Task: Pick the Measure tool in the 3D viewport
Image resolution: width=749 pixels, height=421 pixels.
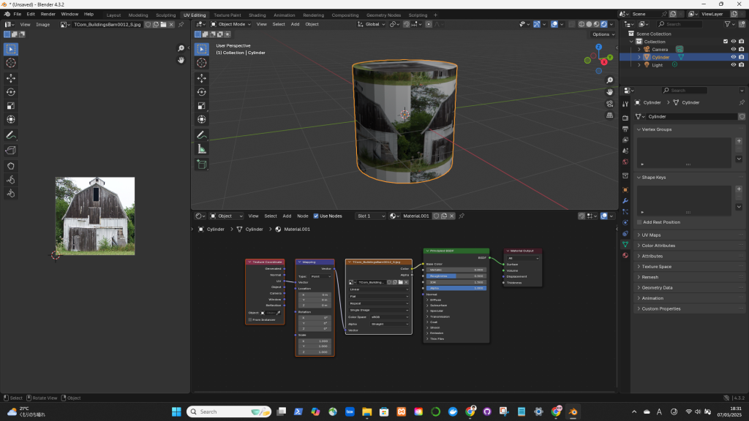Action: [x=203, y=148]
